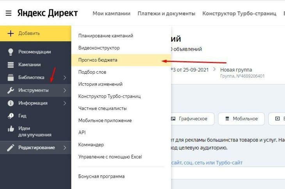Follow the сайт, соц. сеть или Турбо-сайт link
This screenshot has width=285, height=189.
tap(207, 163)
